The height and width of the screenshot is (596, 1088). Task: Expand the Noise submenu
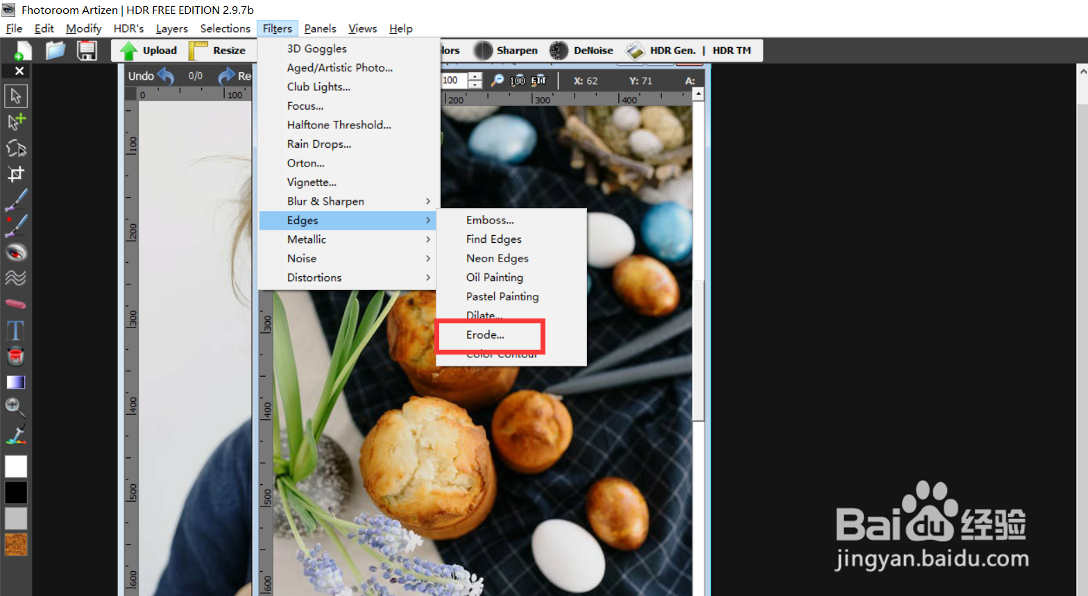click(349, 259)
